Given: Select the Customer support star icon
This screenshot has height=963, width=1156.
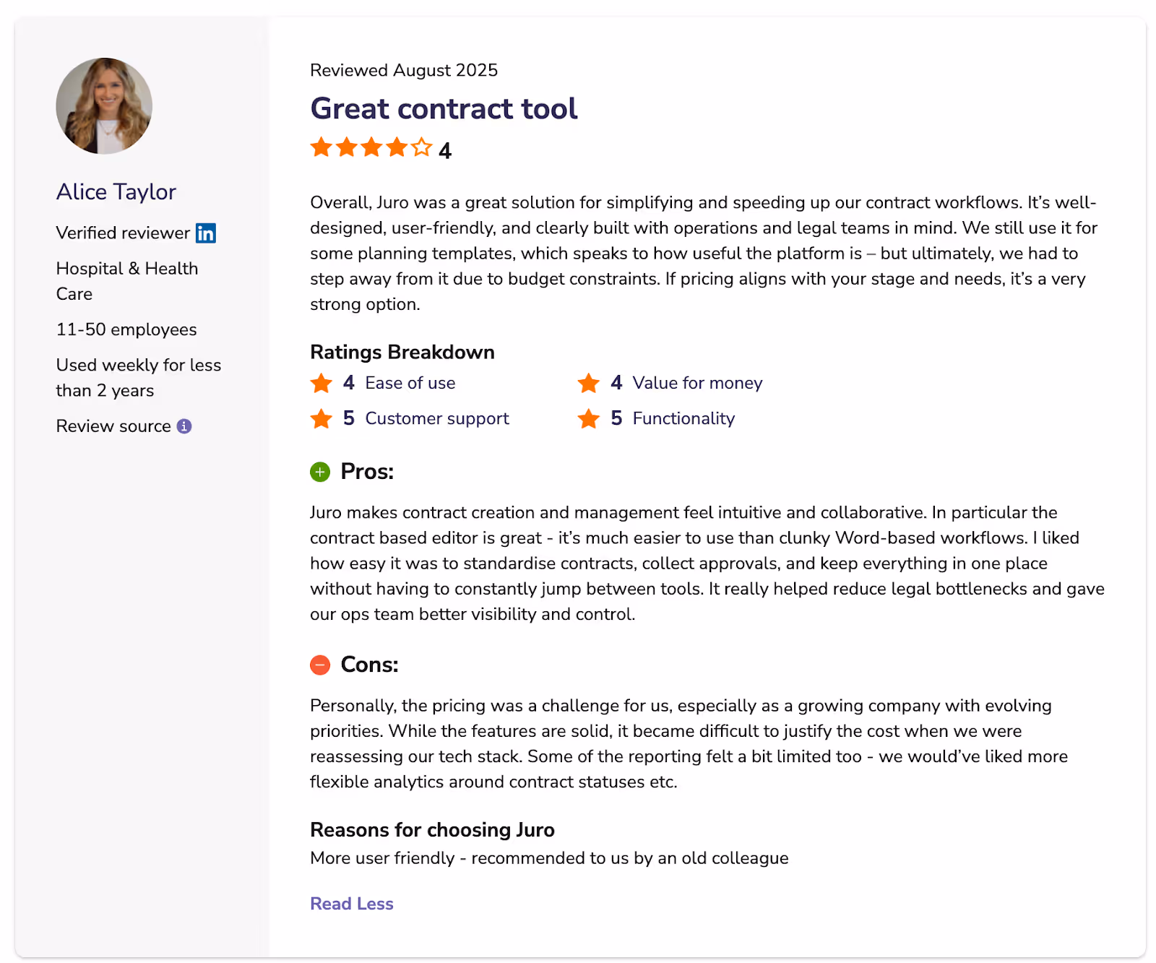Looking at the screenshot, I should (320, 418).
